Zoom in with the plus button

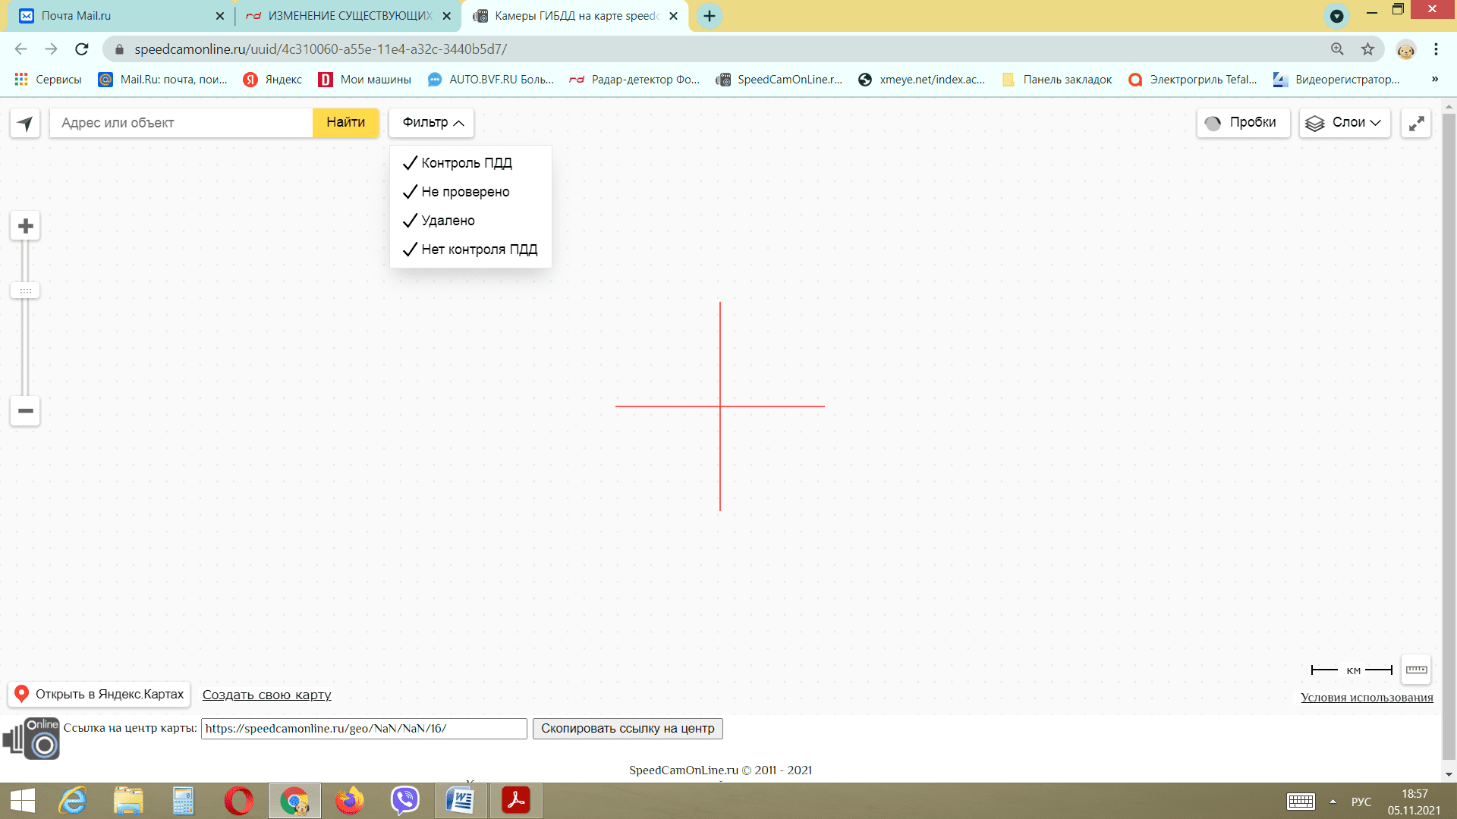tap(25, 226)
